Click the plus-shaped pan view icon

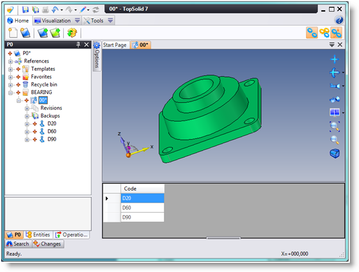tap(334, 59)
